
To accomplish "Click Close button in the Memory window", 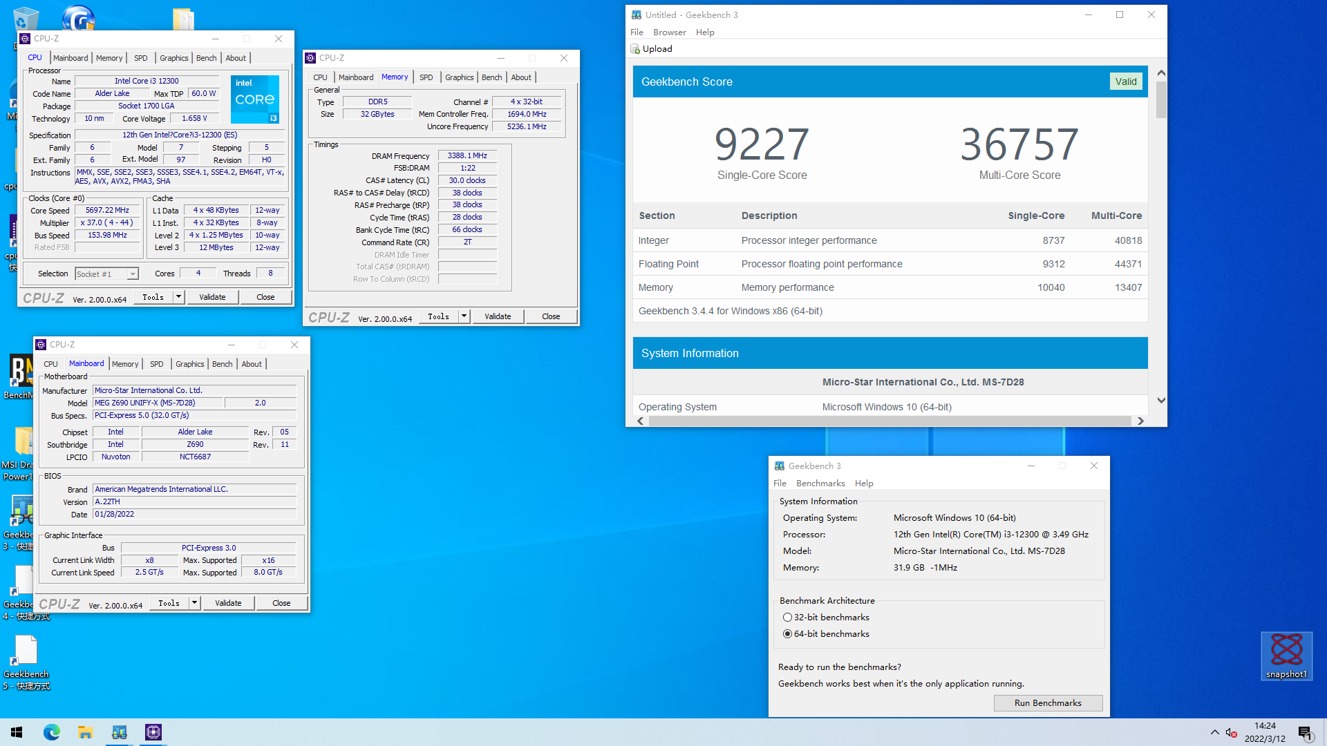I will (x=551, y=316).
